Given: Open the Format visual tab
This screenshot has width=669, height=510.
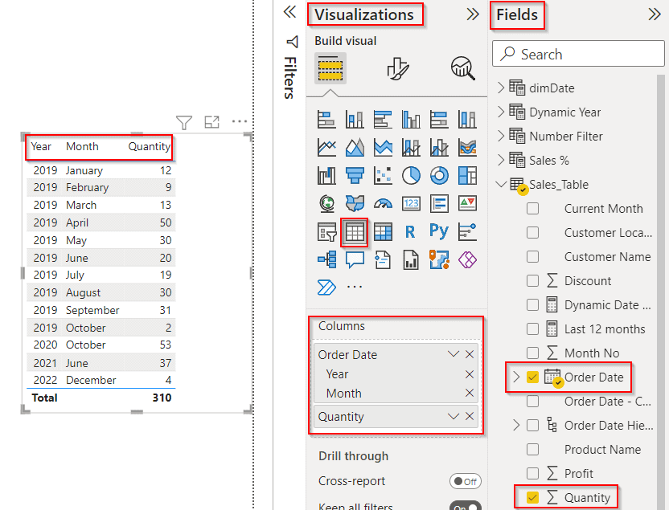Looking at the screenshot, I should (397, 68).
